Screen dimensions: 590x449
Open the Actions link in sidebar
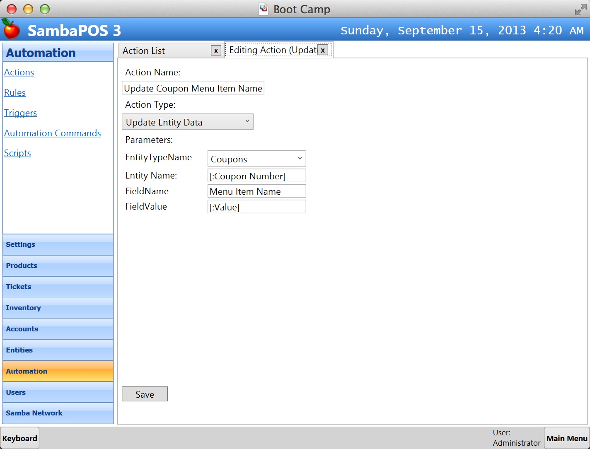(19, 72)
